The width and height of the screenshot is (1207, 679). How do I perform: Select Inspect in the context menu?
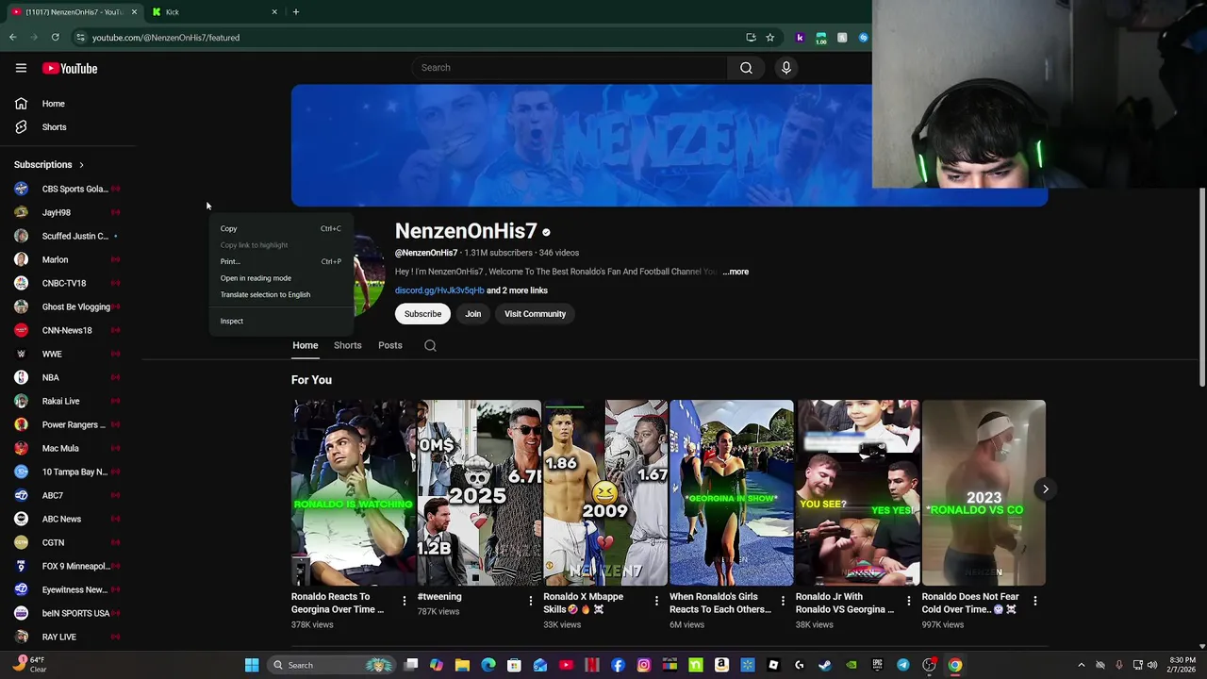(x=280, y=321)
